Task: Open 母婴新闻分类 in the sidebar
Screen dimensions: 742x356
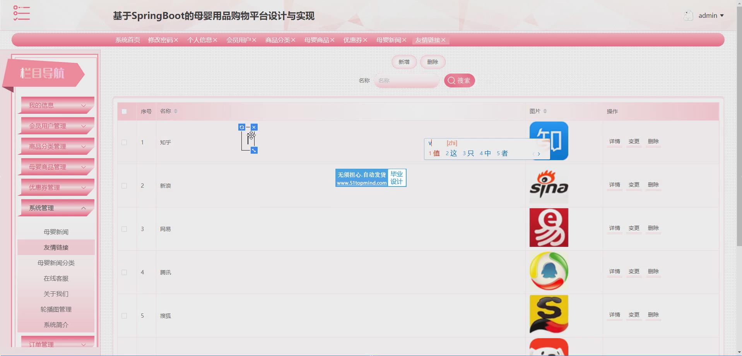Action: (x=56, y=263)
